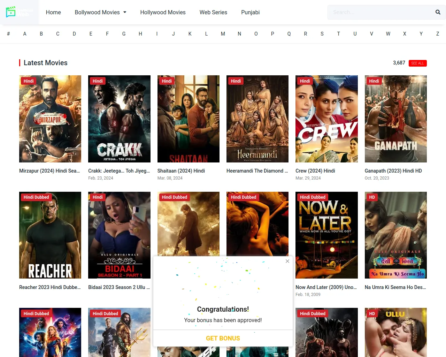The height and width of the screenshot is (357, 446).
Task: Filter movies by letter M
Action: (223, 34)
